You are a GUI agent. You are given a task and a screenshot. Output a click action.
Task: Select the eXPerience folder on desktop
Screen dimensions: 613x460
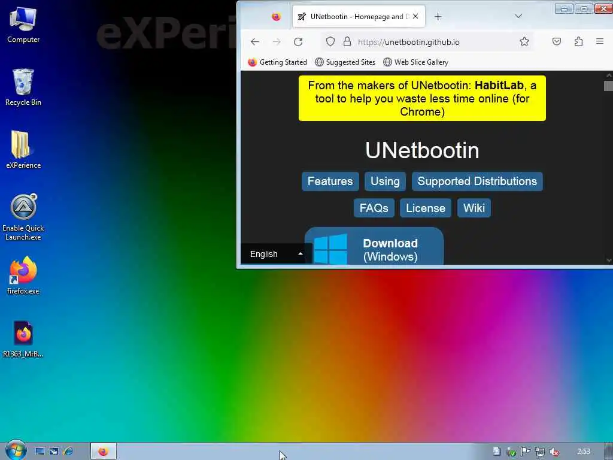tap(23, 149)
